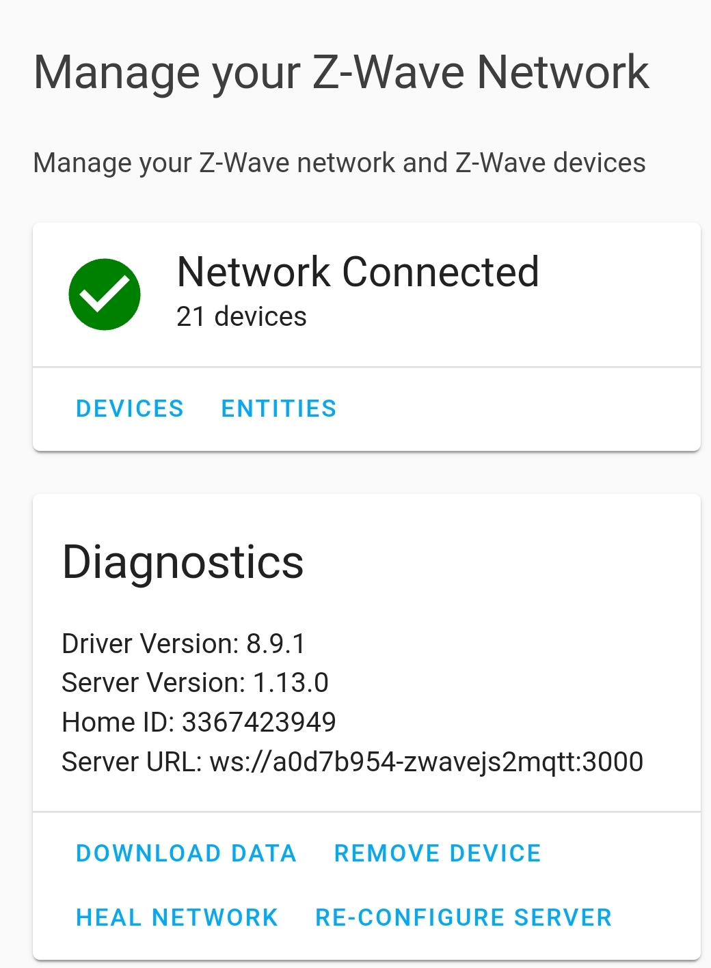Click the Manage your Z-Wave Network title
The height and width of the screenshot is (968, 711).
click(x=341, y=71)
